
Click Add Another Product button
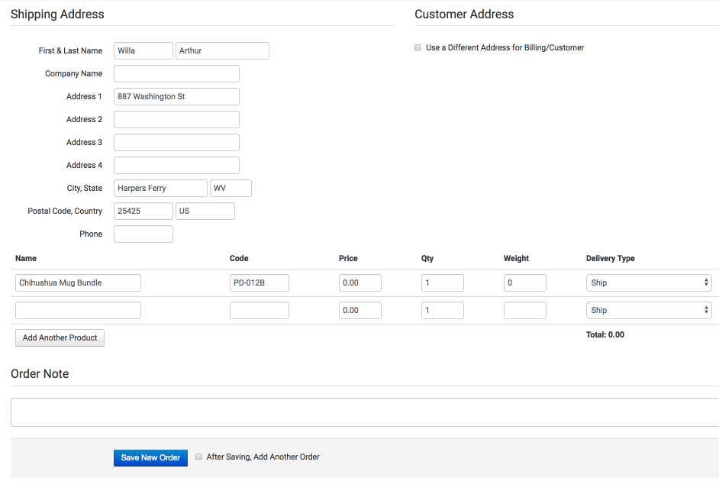60,338
